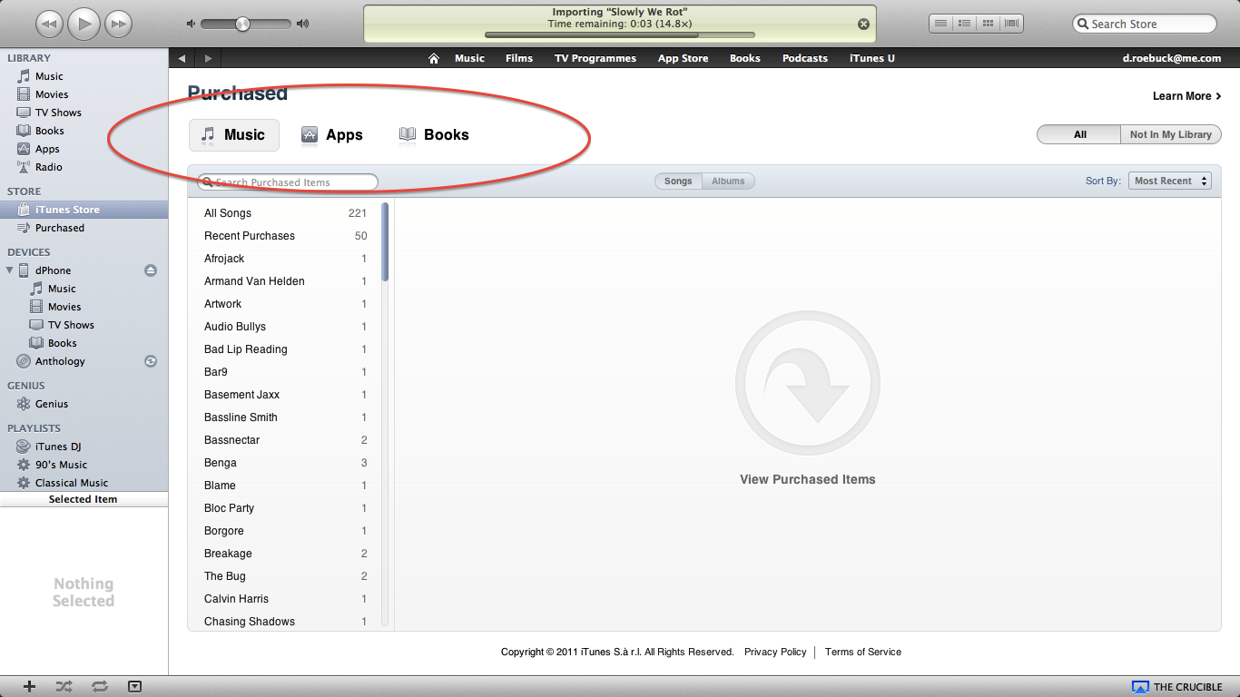This screenshot has height=697, width=1240.
Task: Open the App Store tab
Action: (x=683, y=58)
